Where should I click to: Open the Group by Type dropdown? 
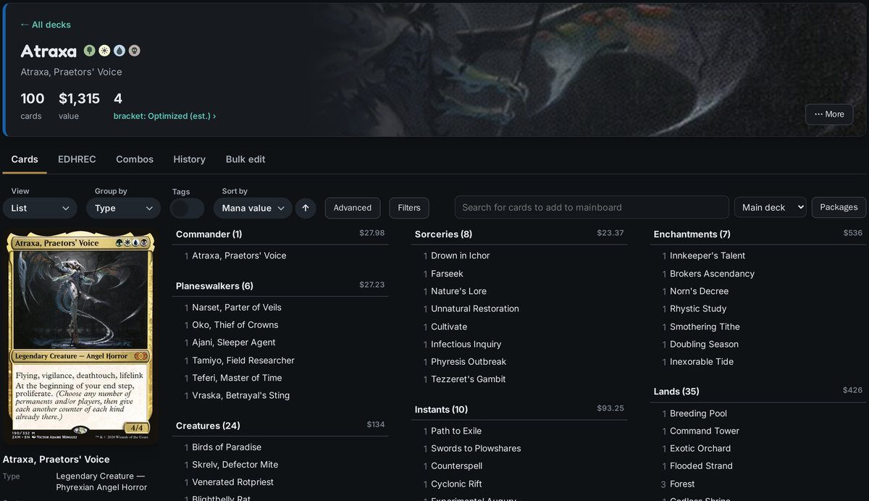click(x=124, y=209)
